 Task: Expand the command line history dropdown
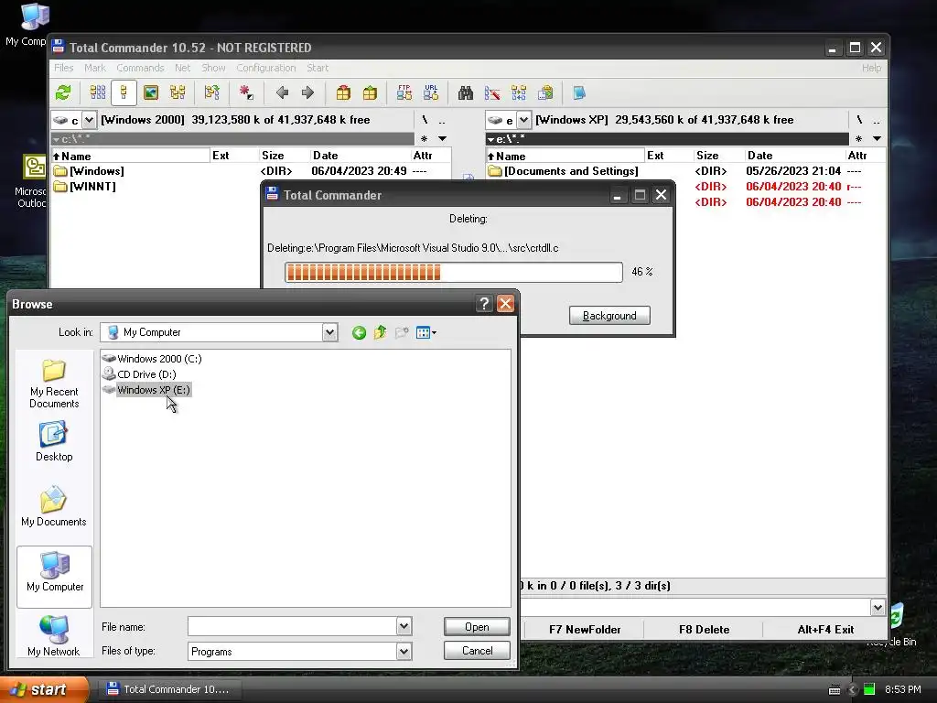pyautogui.click(x=878, y=608)
